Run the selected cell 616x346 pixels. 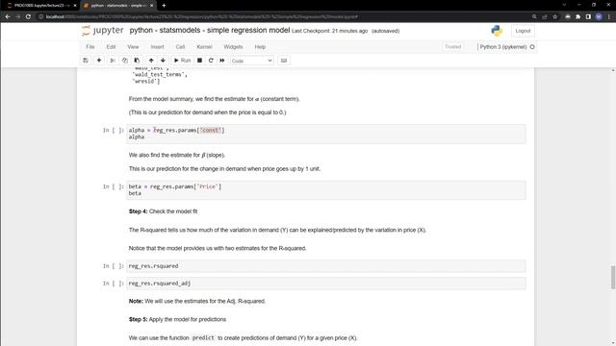click(182, 61)
